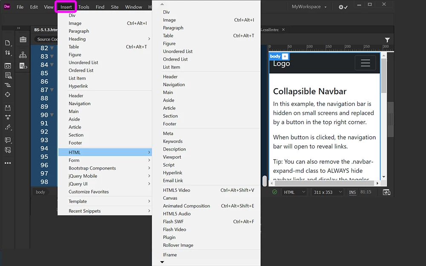Click the Inspect crosshair icon
This screenshot has width=426, height=266.
pos(8,95)
